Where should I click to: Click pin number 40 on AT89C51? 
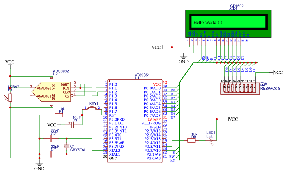point(165,83)
